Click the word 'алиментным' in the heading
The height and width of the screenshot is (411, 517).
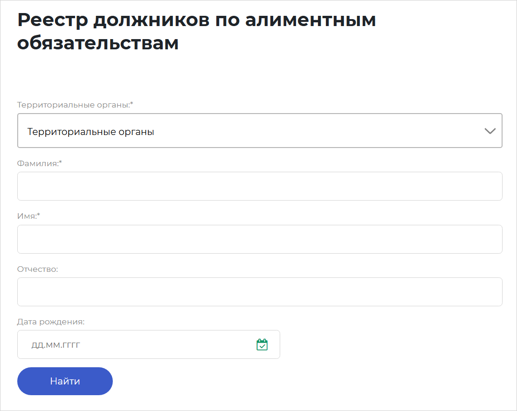[x=307, y=20]
